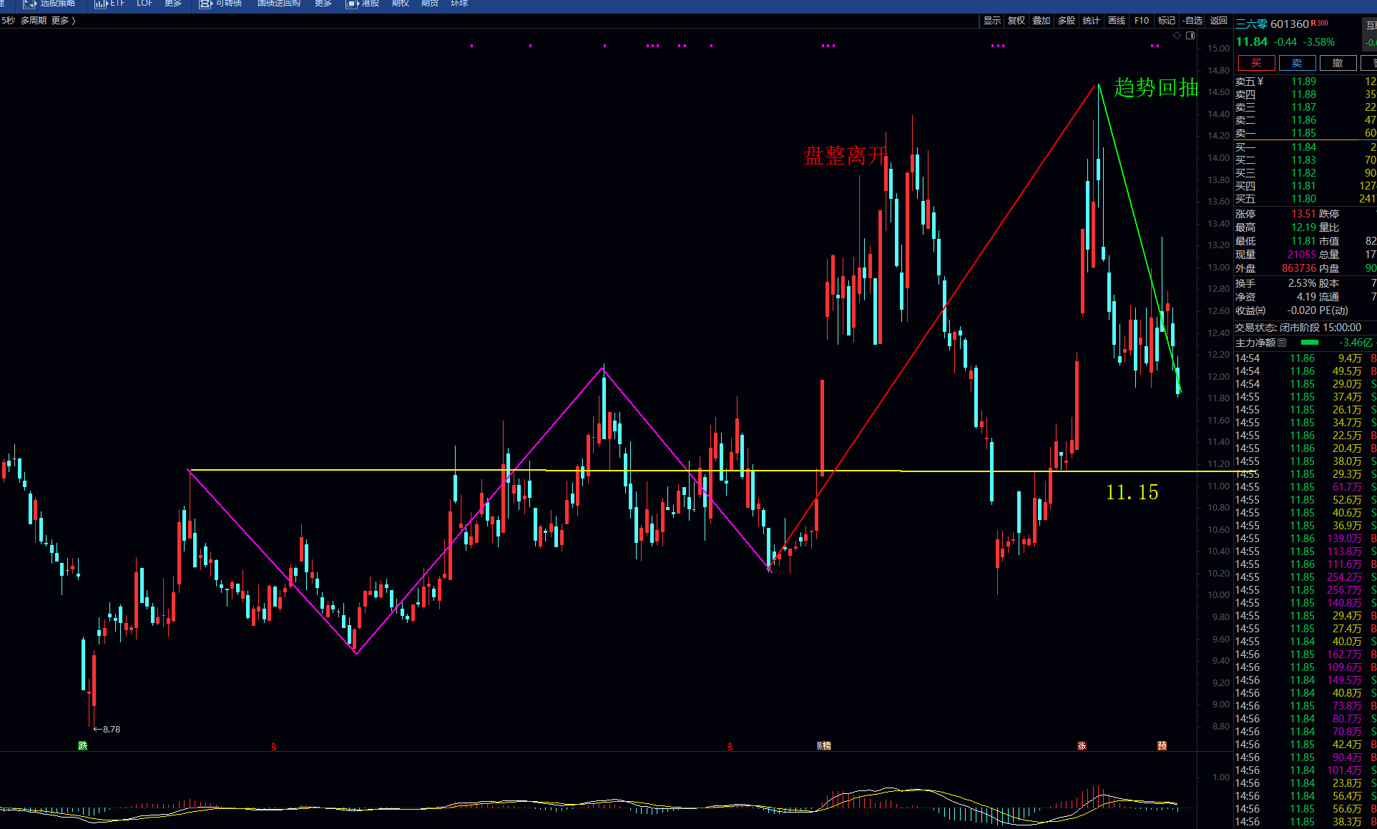Open the 选股策略 stock strategy icon

tap(30, 4)
